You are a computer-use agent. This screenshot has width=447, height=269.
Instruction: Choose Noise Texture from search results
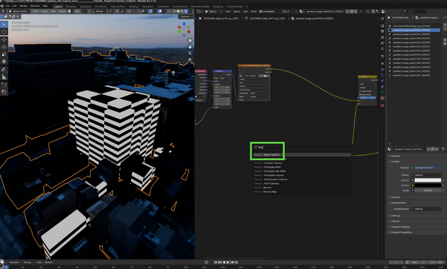(302, 155)
